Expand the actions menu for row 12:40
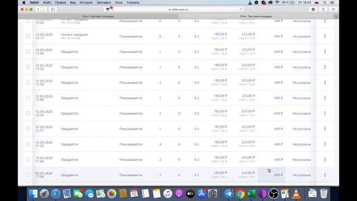 [x=325, y=98]
